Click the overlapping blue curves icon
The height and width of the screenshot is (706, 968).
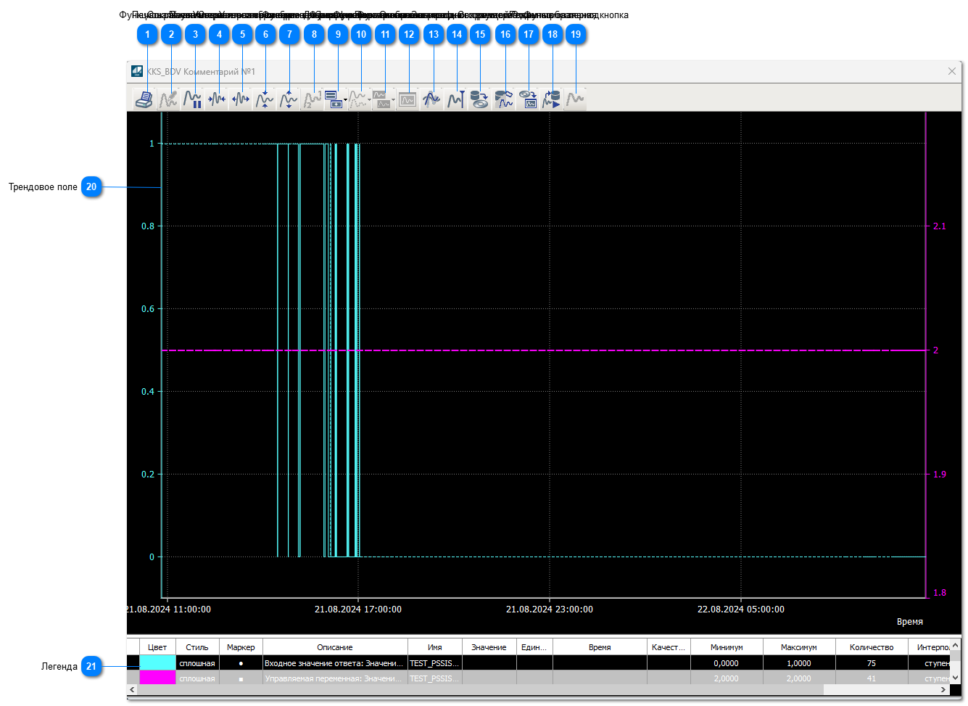point(431,99)
